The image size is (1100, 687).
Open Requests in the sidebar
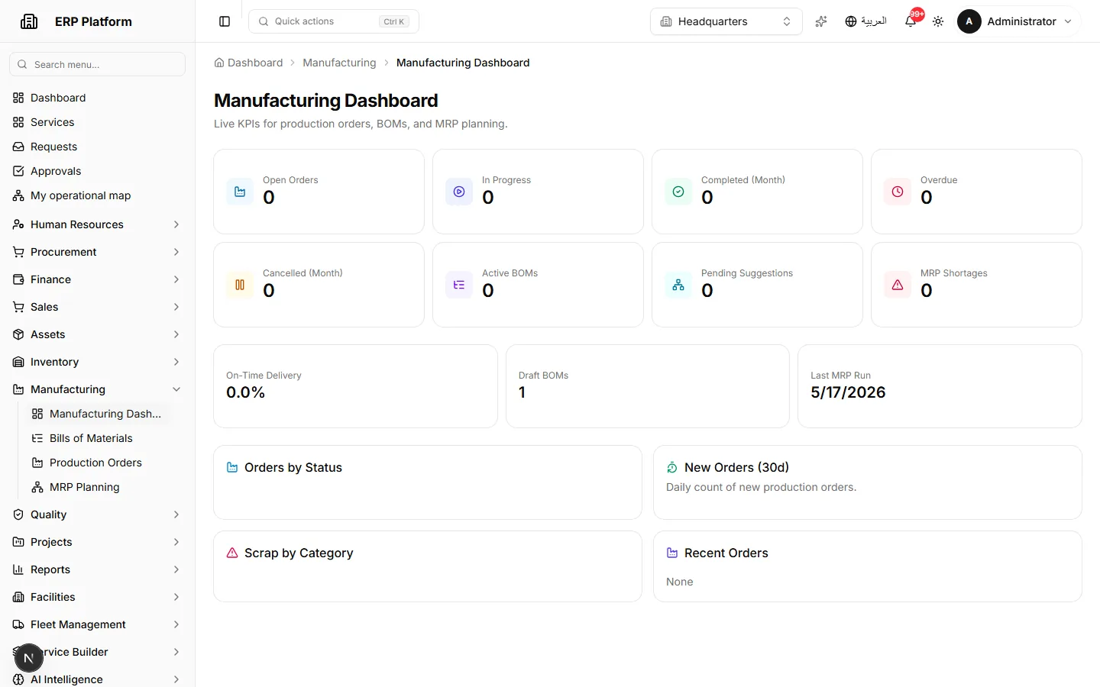pos(98,147)
